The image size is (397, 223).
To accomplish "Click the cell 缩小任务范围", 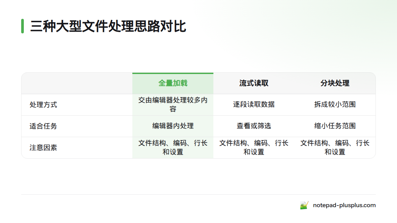I will coord(335,126).
